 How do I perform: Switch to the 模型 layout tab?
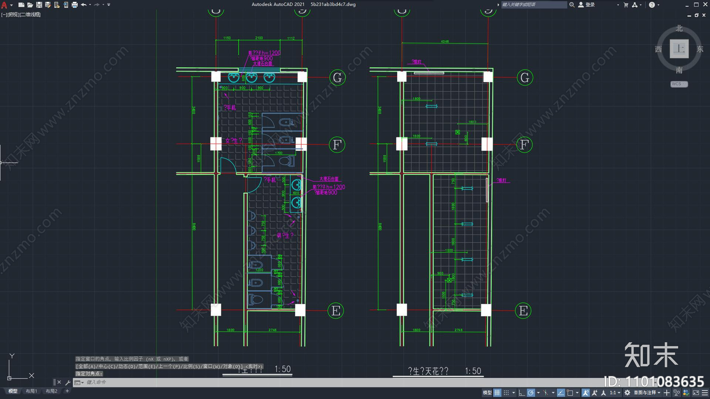[13, 391]
